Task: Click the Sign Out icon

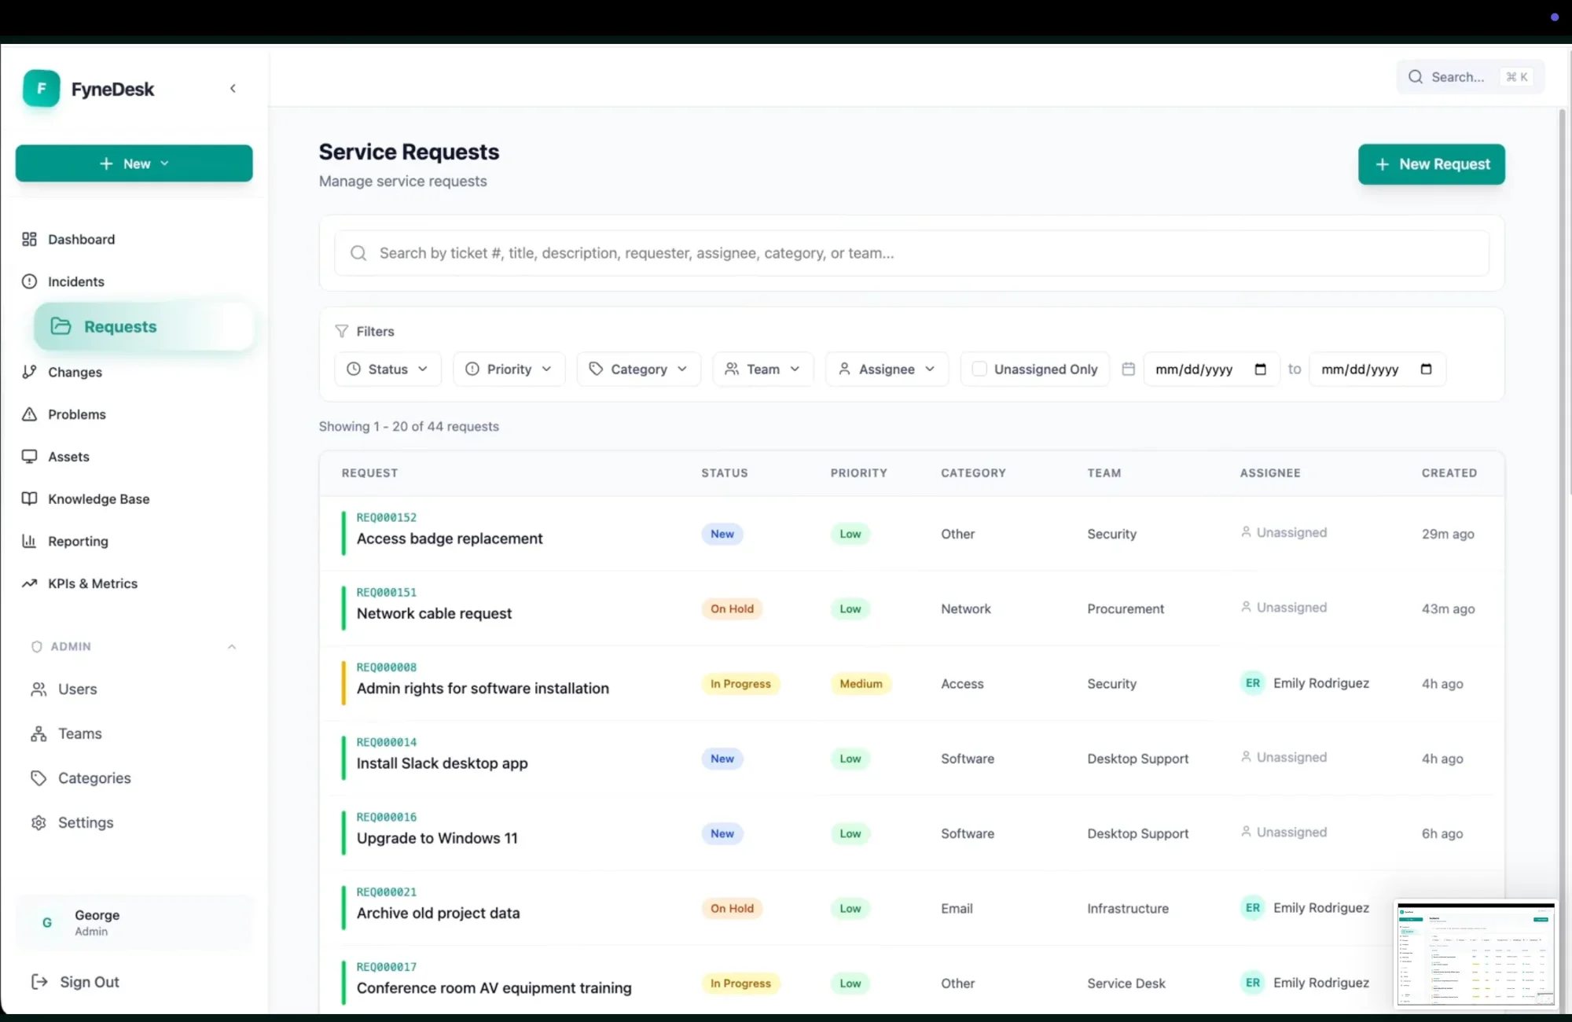Action: coord(39,981)
